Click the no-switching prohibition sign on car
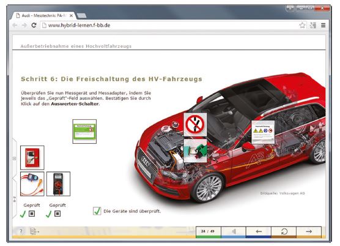Image resolution: width=340 pixels, height=246 pixels. [195, 124]
